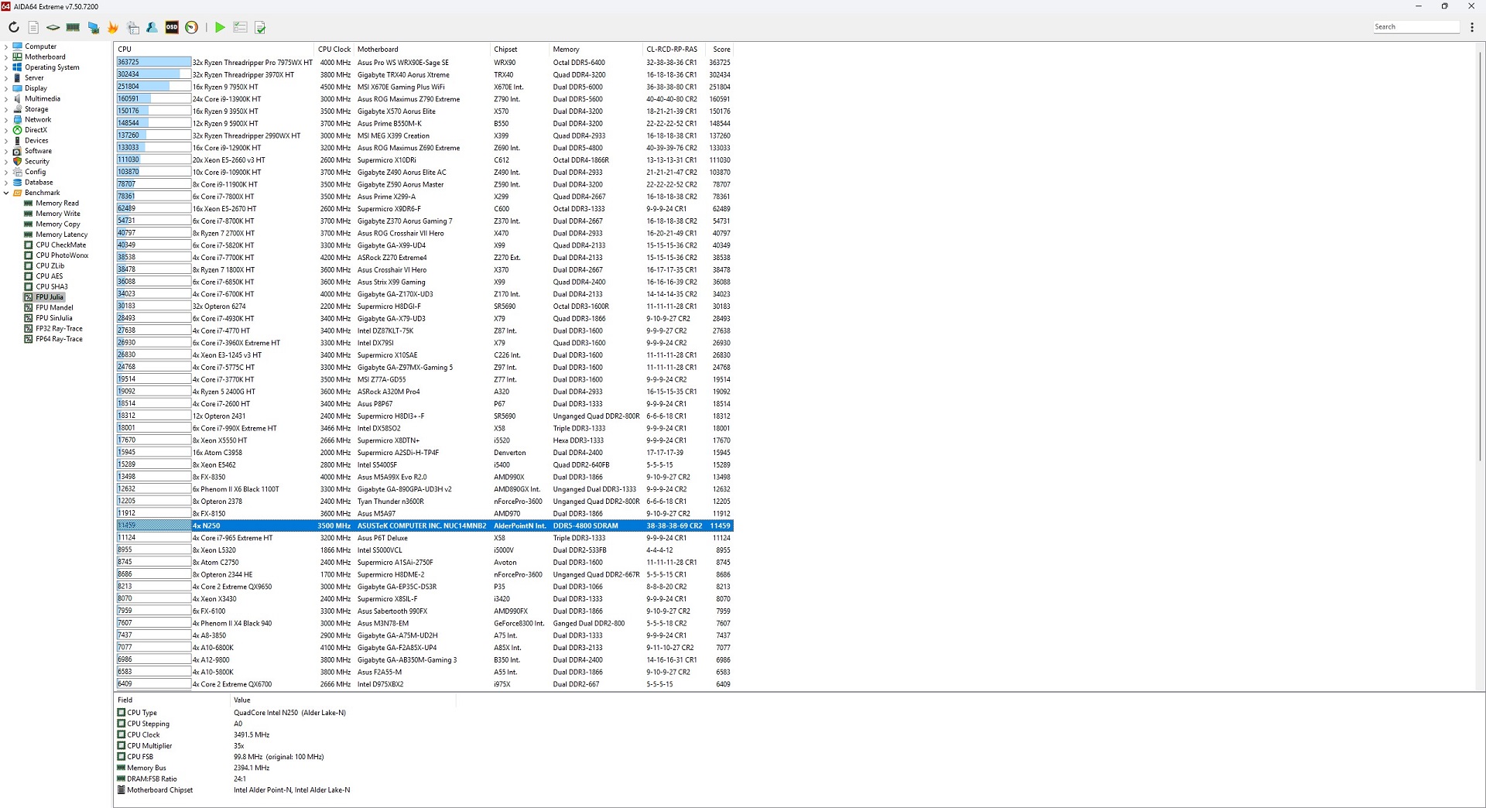Screen dimensions: 1486x808
Task: Select the FPU Julia benchmark
Action: 50,297
